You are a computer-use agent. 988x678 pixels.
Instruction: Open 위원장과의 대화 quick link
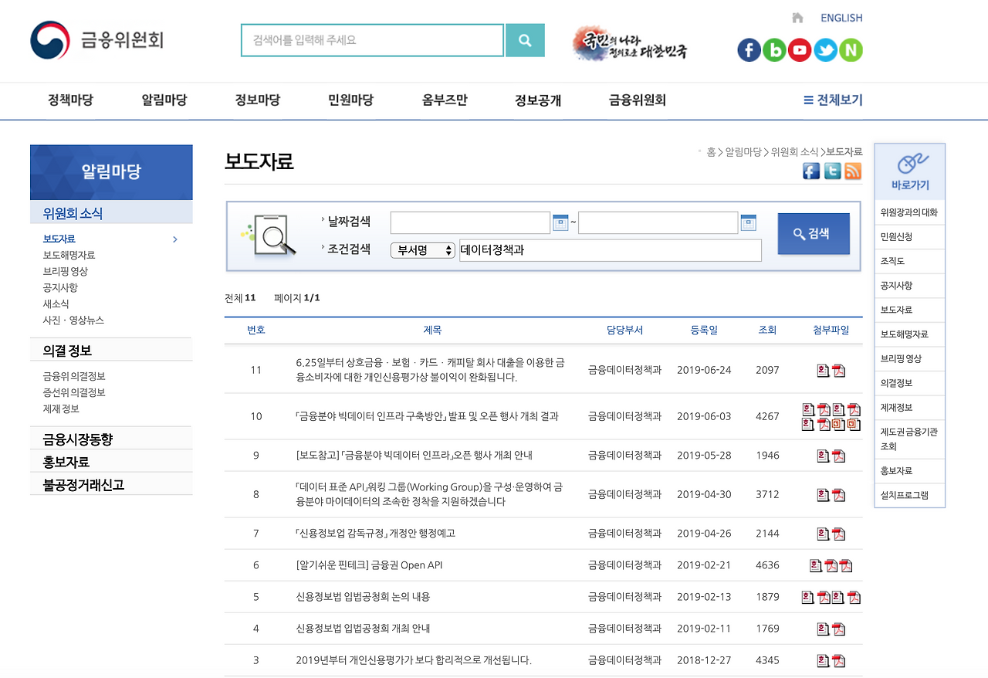pos(909,212)
